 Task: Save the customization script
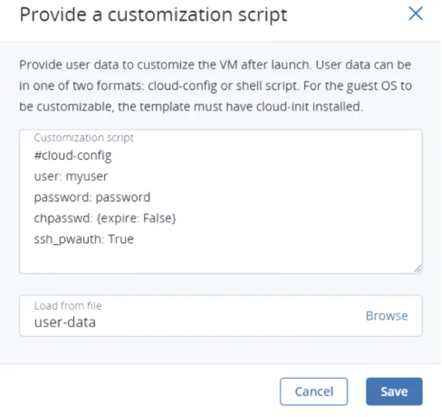pos(393,391)
